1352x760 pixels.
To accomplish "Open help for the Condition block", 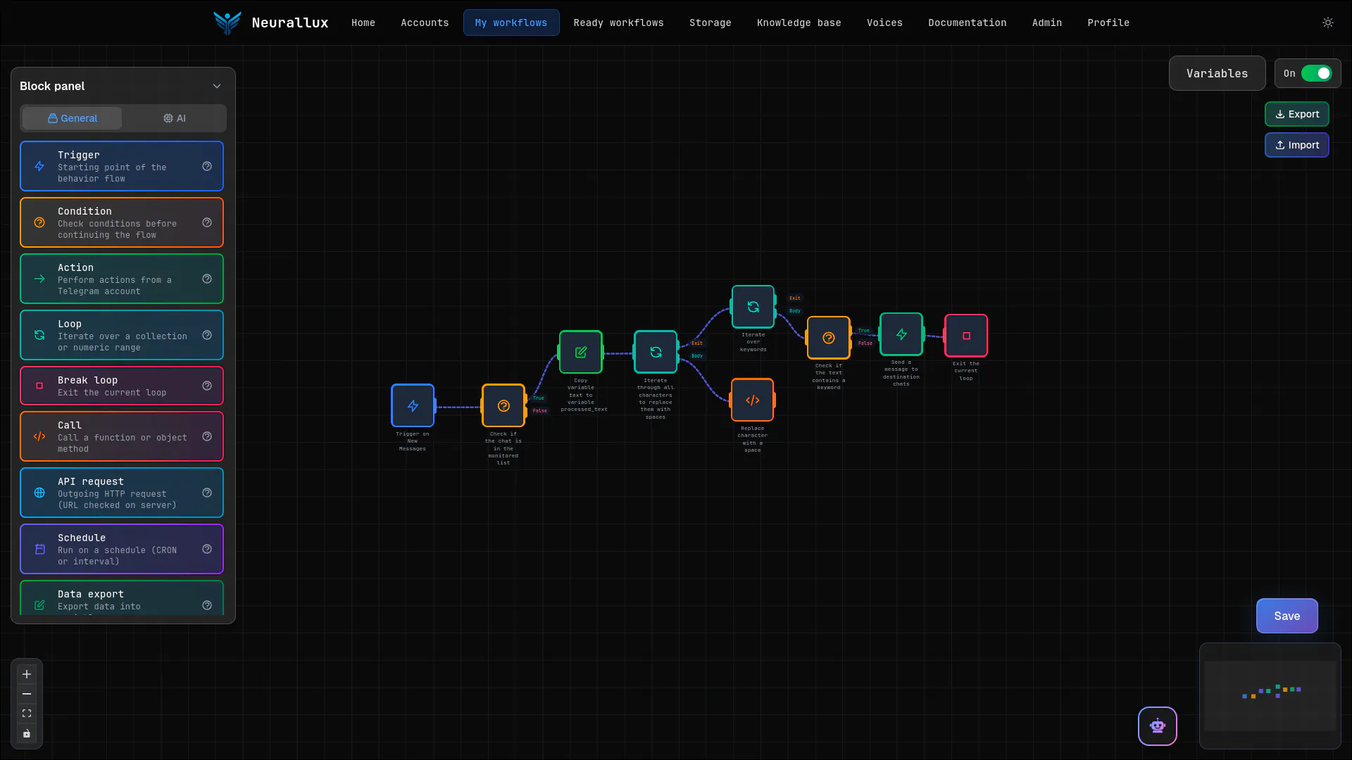I will pos(207,222).
